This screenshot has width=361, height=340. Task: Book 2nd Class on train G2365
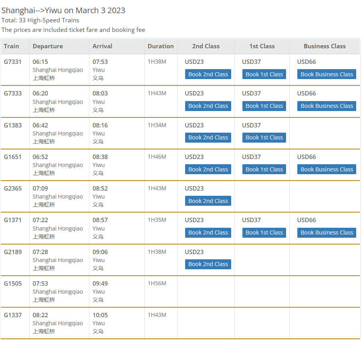(208, 201)
